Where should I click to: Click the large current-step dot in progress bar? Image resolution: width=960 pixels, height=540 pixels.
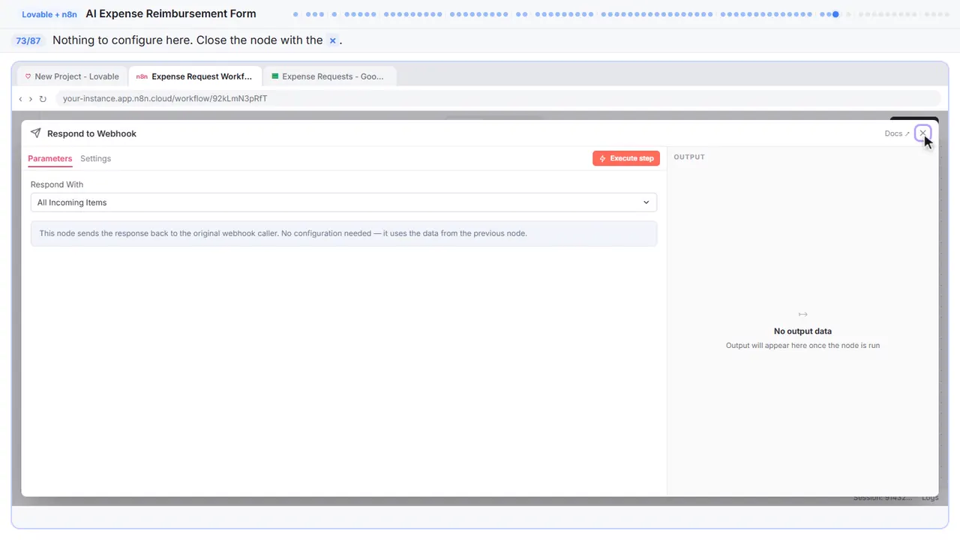(x=835, y=13)
